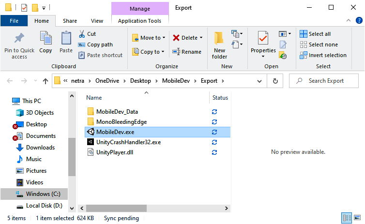Image resolution: width=365 pixels, height=224 pixels.
Task: Go forward with the Forward arrow
Action: (x=24, y=81)
